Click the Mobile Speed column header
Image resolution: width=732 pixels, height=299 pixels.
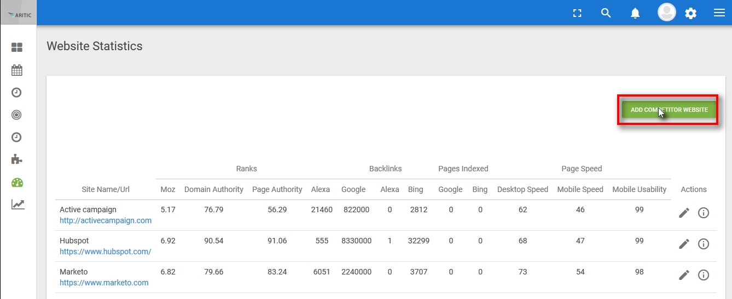pyautogui.click(x=580, y=189)
